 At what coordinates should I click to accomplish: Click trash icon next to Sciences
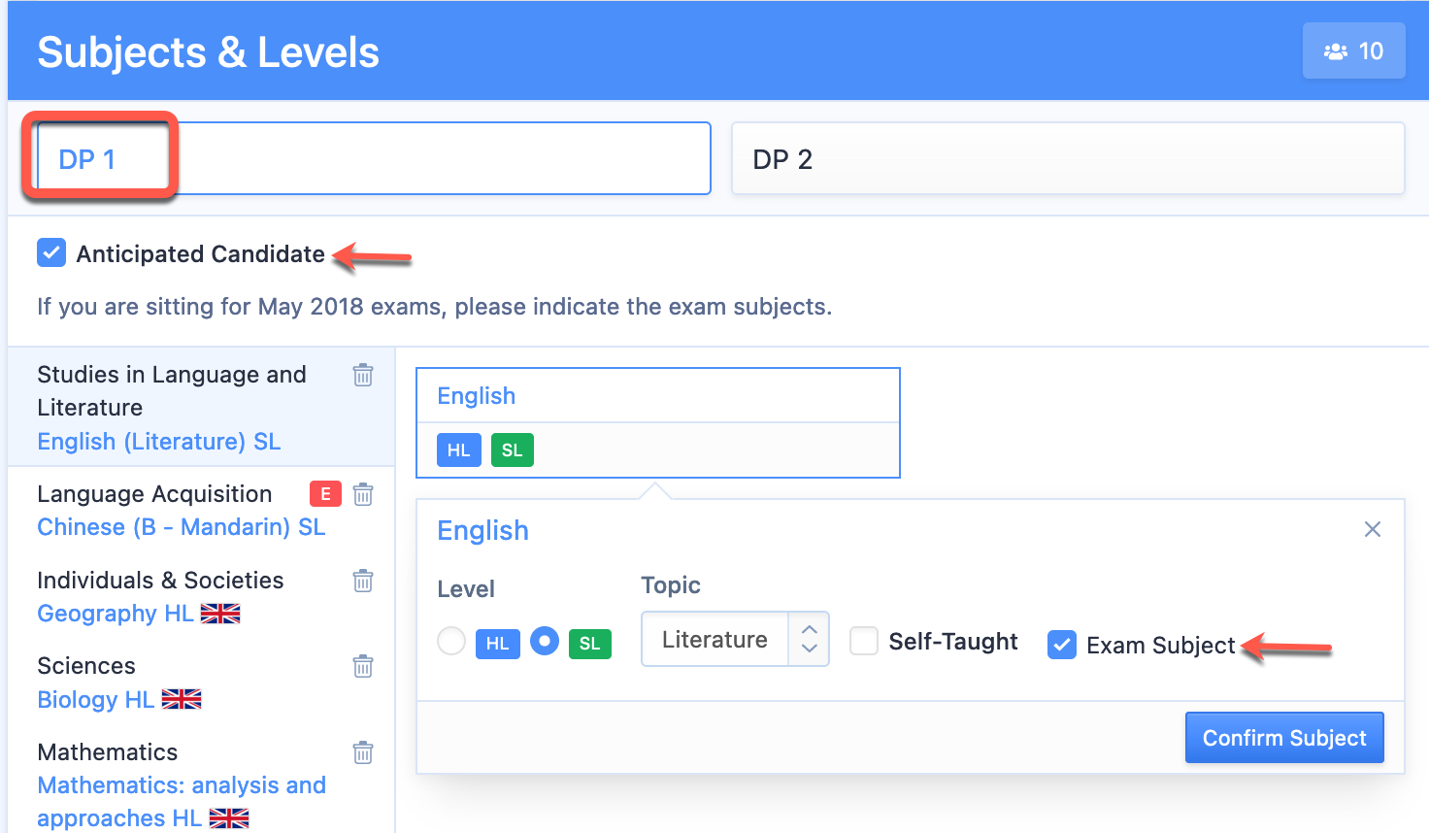(363, 666)
